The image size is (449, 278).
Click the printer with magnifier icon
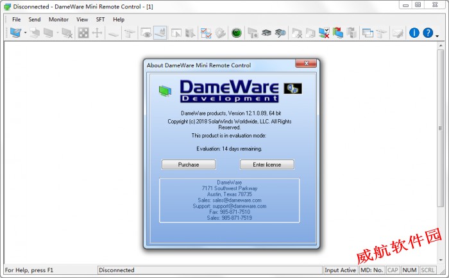coord(280,33)
